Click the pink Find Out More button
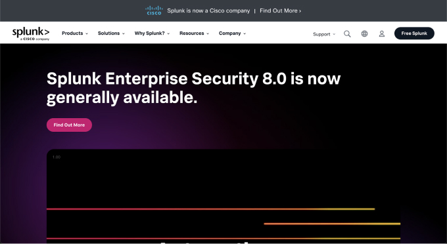447x244 pixels. 69,125
